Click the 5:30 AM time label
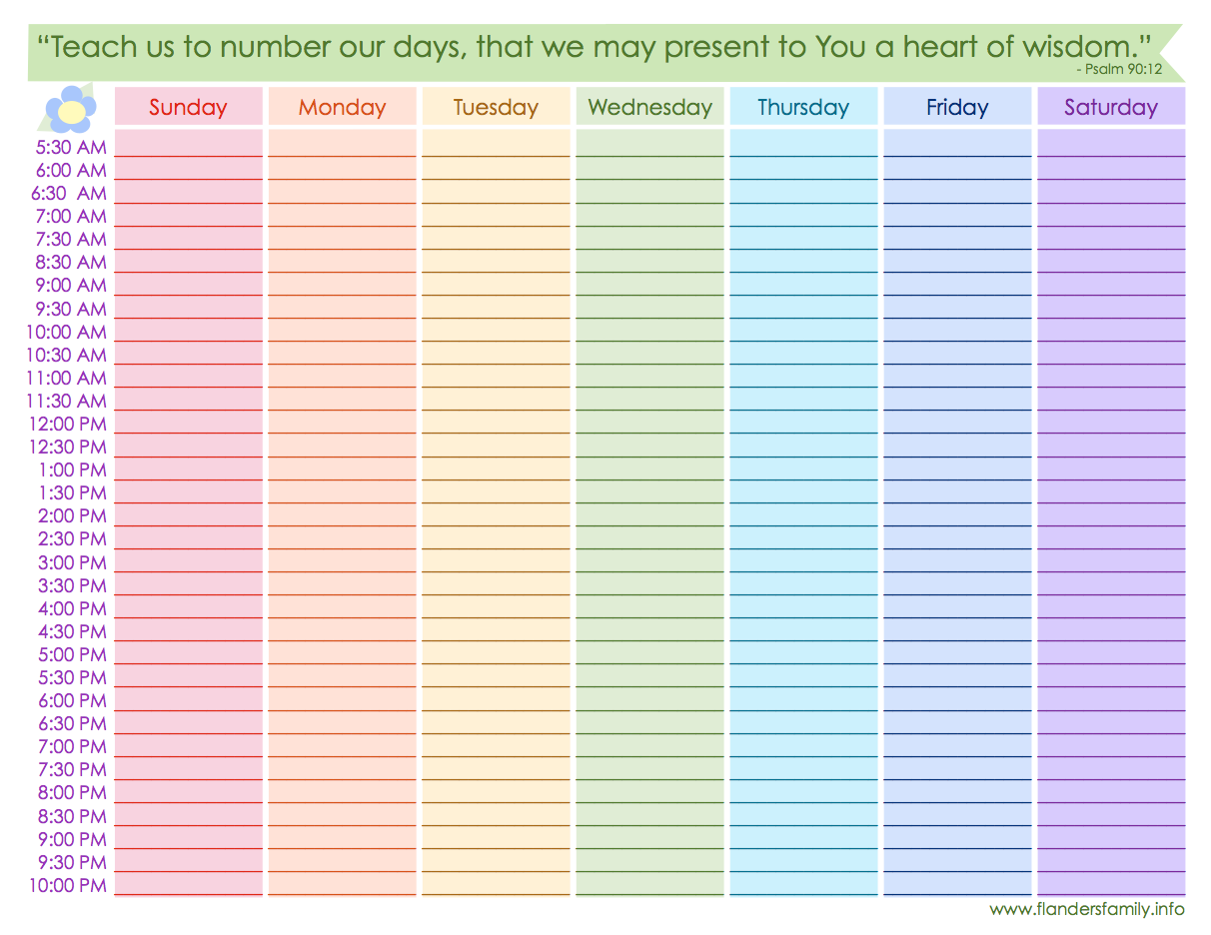Screen dimensions: 1211x935 (70, 148)
